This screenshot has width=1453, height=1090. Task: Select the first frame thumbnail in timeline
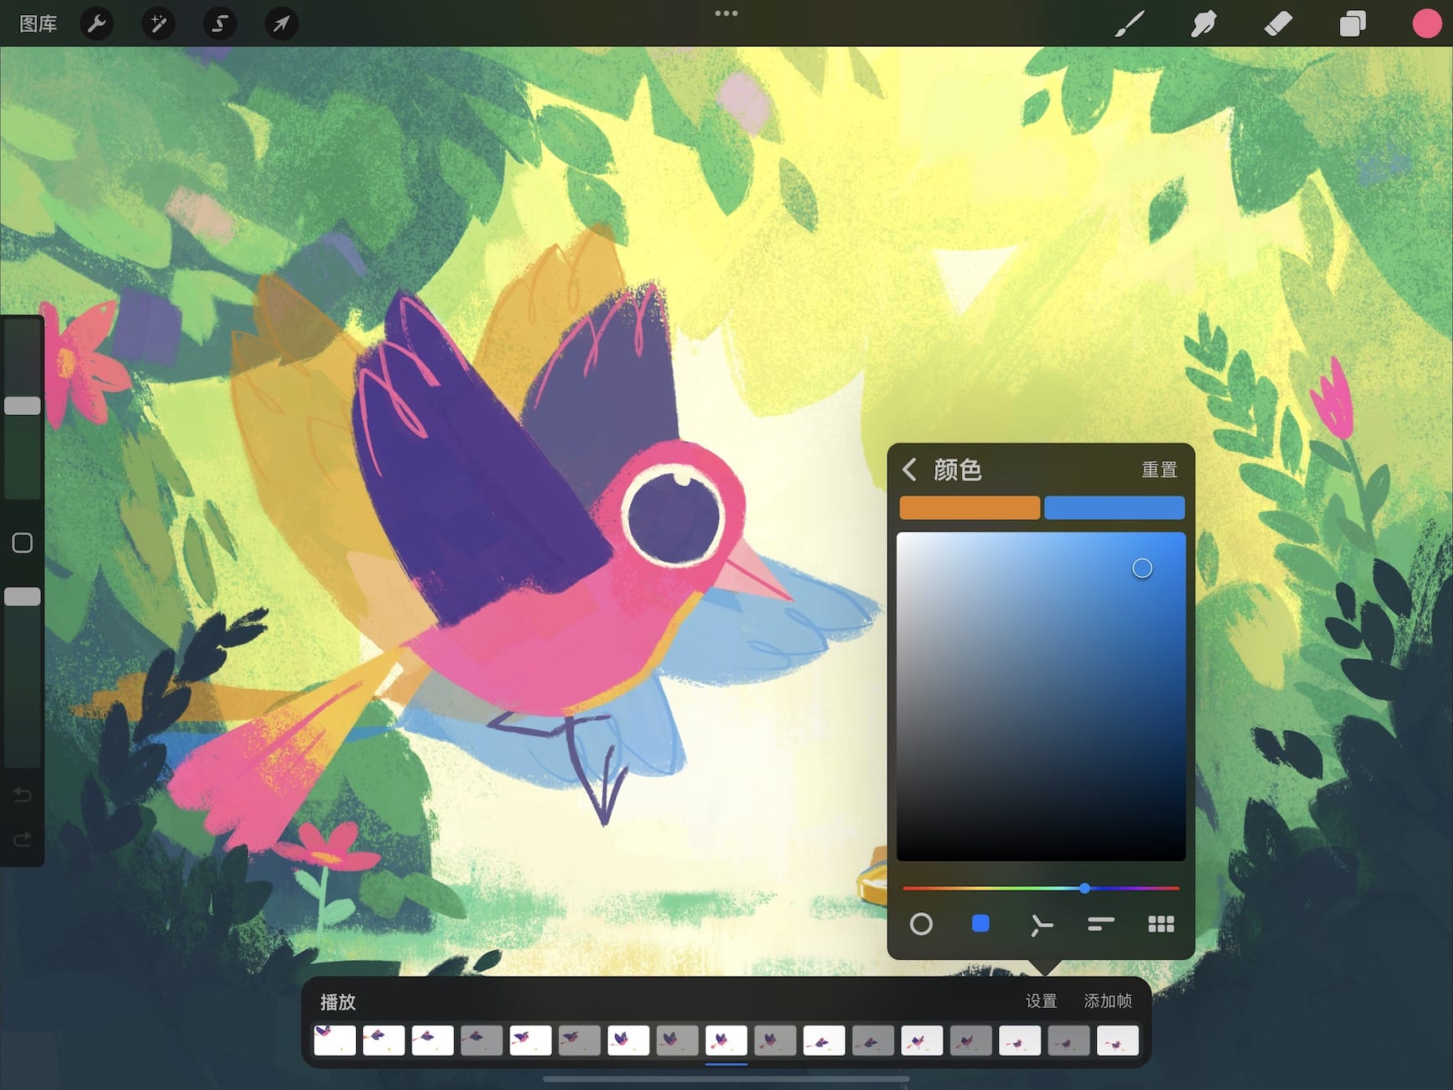pyautogui.click(x=334, y=1041)
